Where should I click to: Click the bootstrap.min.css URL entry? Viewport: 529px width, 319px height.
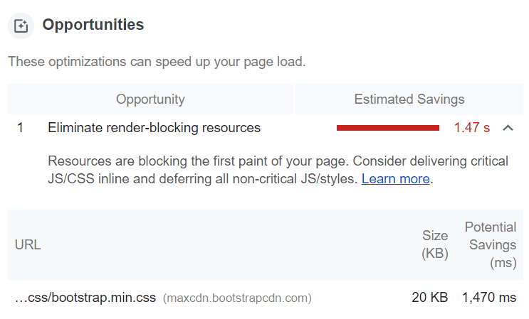click(x=85, y=298)
